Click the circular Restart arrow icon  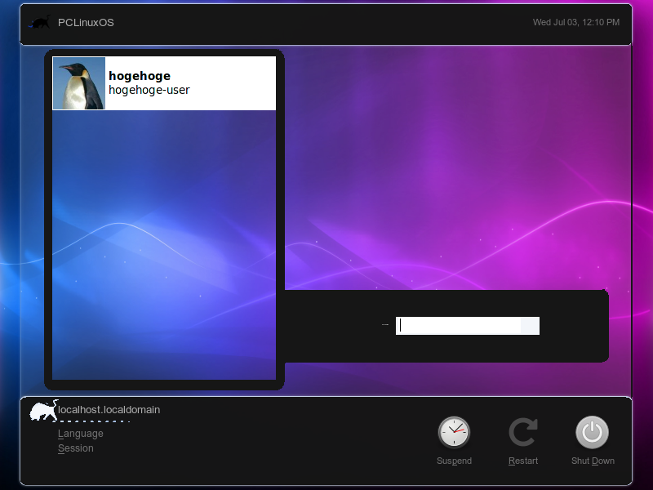523,431
